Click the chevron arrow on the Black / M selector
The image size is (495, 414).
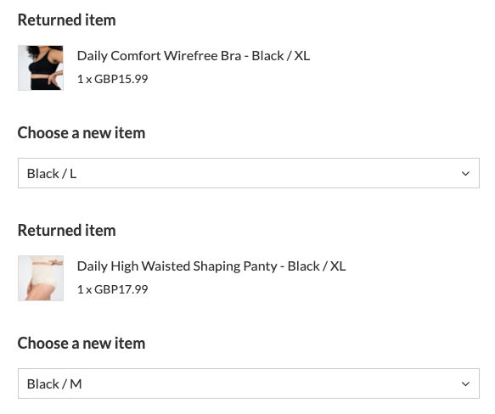[x=465, y=384]
